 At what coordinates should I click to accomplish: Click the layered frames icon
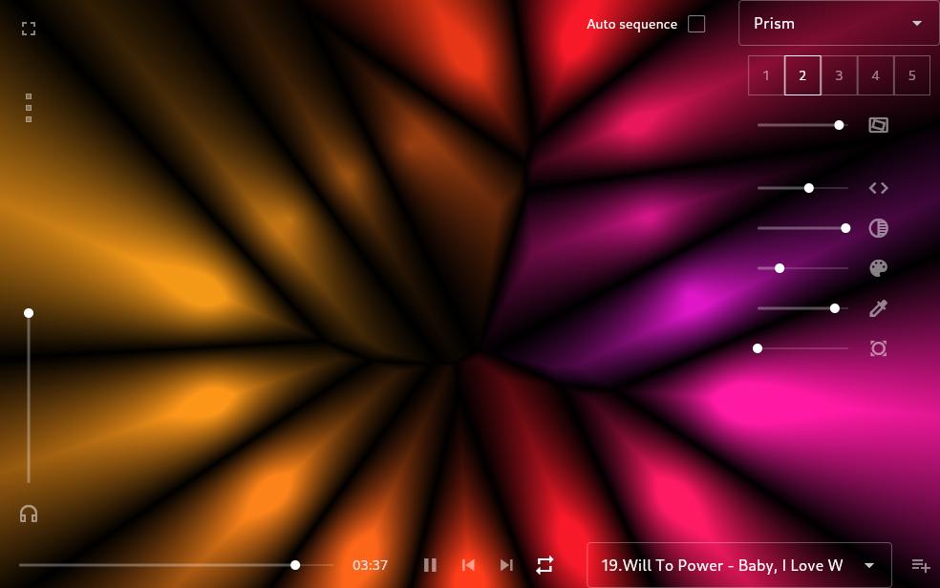[x=878, y=124]
